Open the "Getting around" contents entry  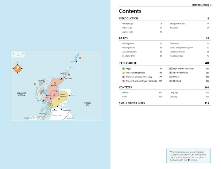(129, 48)
